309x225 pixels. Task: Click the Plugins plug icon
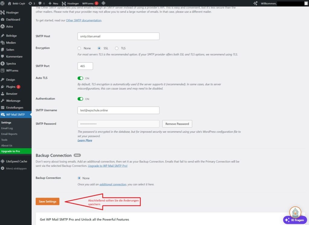point(2,87)
